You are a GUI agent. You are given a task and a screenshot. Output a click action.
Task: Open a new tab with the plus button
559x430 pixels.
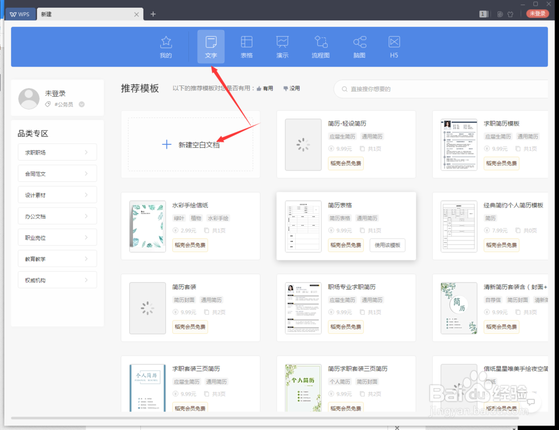pos(153,14)
